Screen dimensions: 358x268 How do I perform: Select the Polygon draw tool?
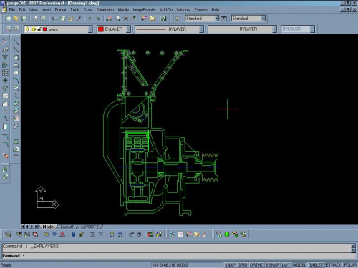(x=16, y=65)
